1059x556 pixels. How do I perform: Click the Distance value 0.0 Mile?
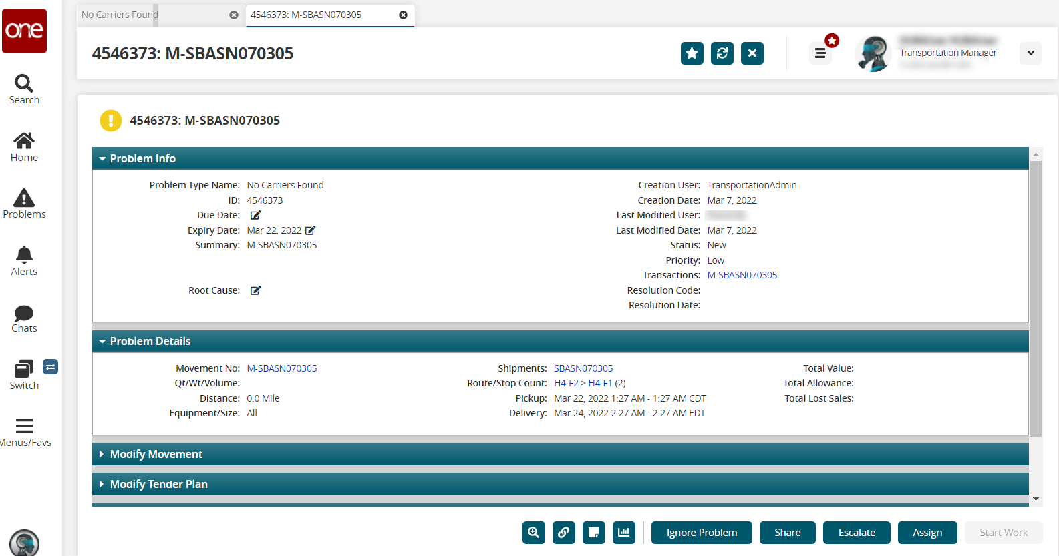click(x=263, y=398)
